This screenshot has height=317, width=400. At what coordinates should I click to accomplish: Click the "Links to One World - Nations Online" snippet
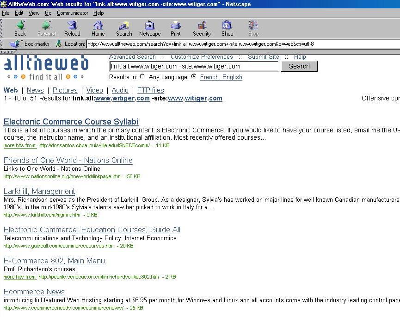pos(52,169)
